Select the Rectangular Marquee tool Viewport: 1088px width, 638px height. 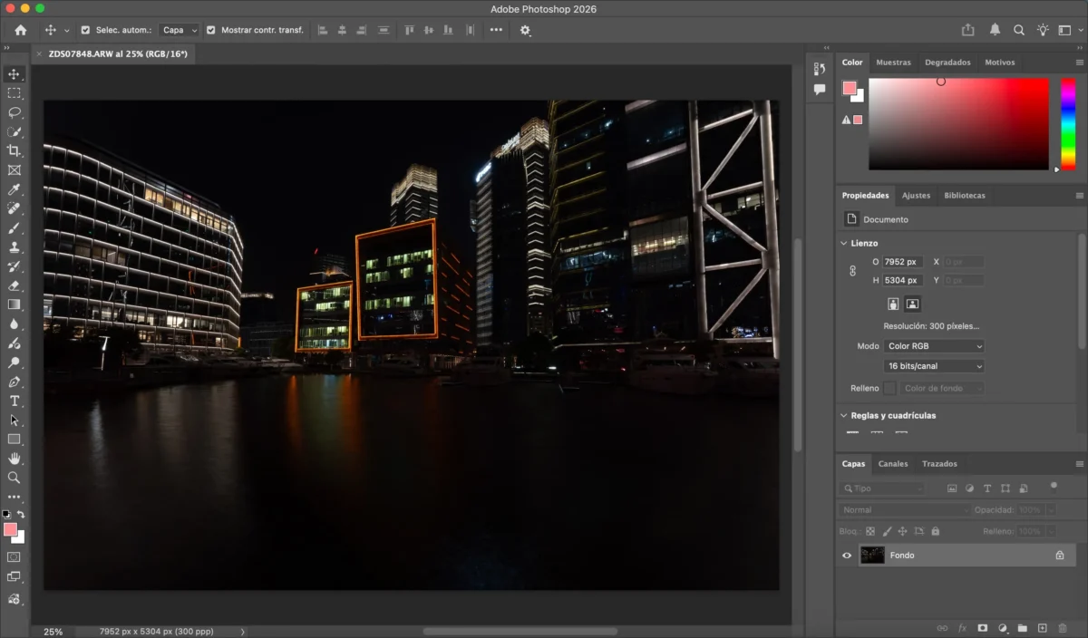pos(14,93)
